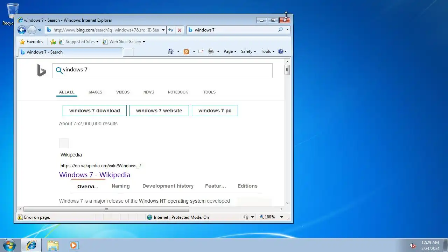Click the windows 7 pc suggestion button
The image size is (448, 252).
[x=215, y=111]
